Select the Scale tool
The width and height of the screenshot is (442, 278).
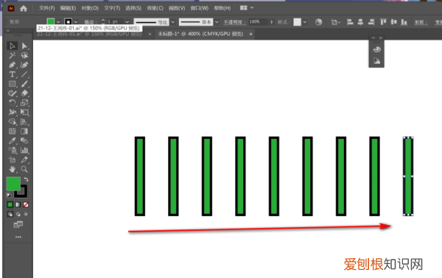tap(24, 103)
